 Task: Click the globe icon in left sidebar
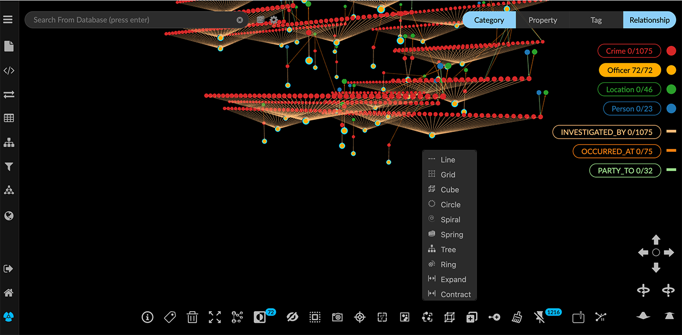(x=9, y=216)
